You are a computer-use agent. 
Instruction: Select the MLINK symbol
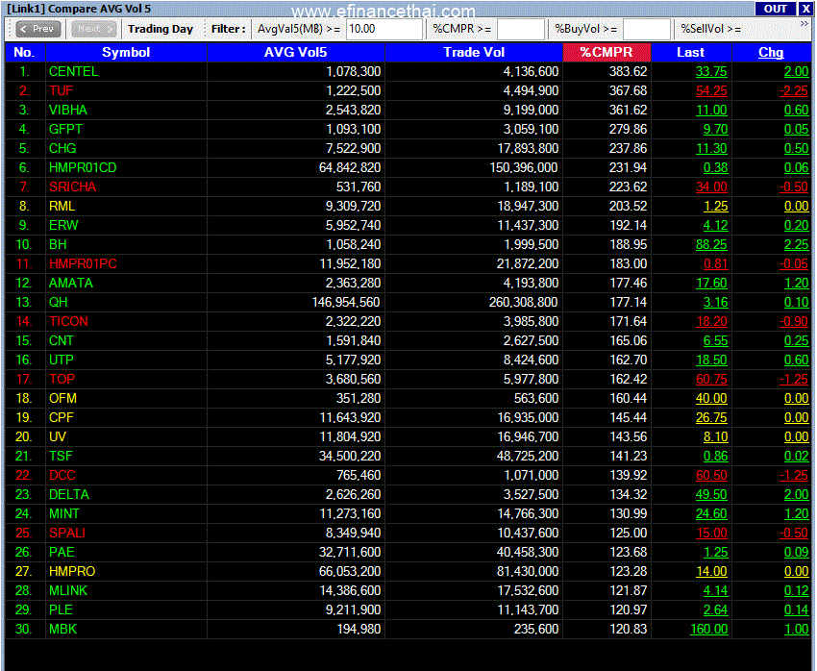click(x=68, y=591)
